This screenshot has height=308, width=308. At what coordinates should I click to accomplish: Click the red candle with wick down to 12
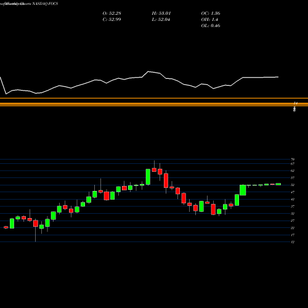click(36, 224)
